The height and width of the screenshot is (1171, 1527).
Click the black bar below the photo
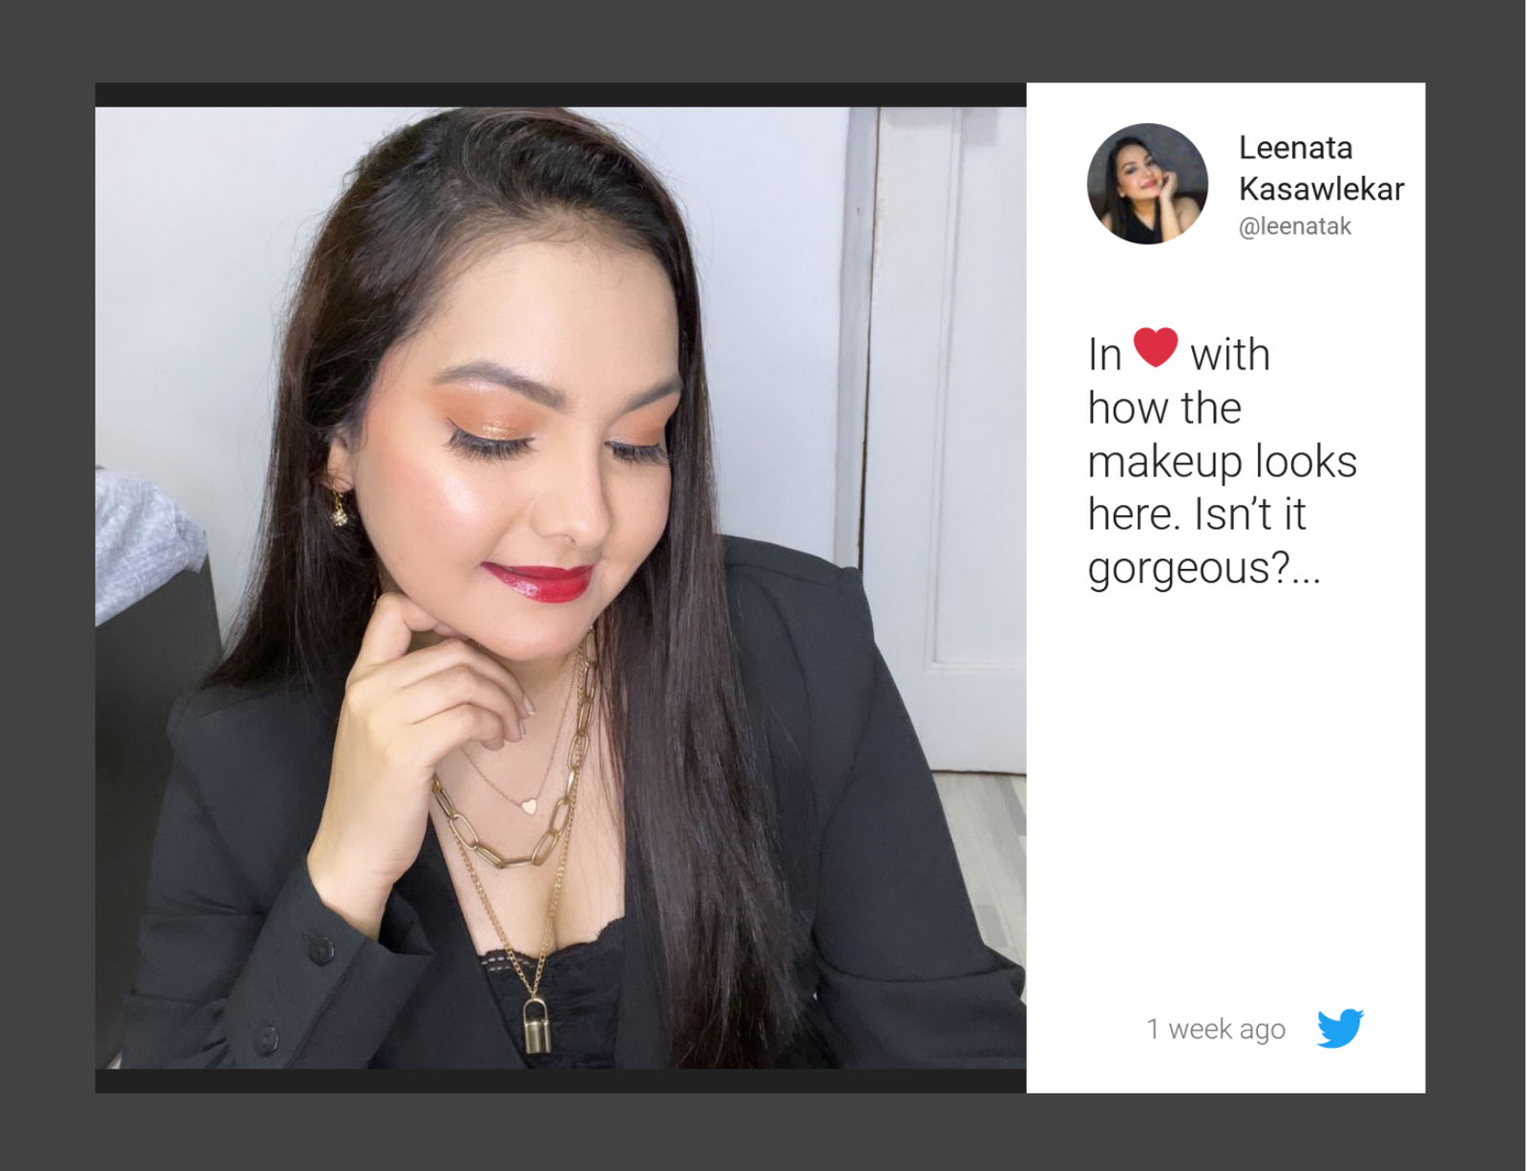point(560,1080)
